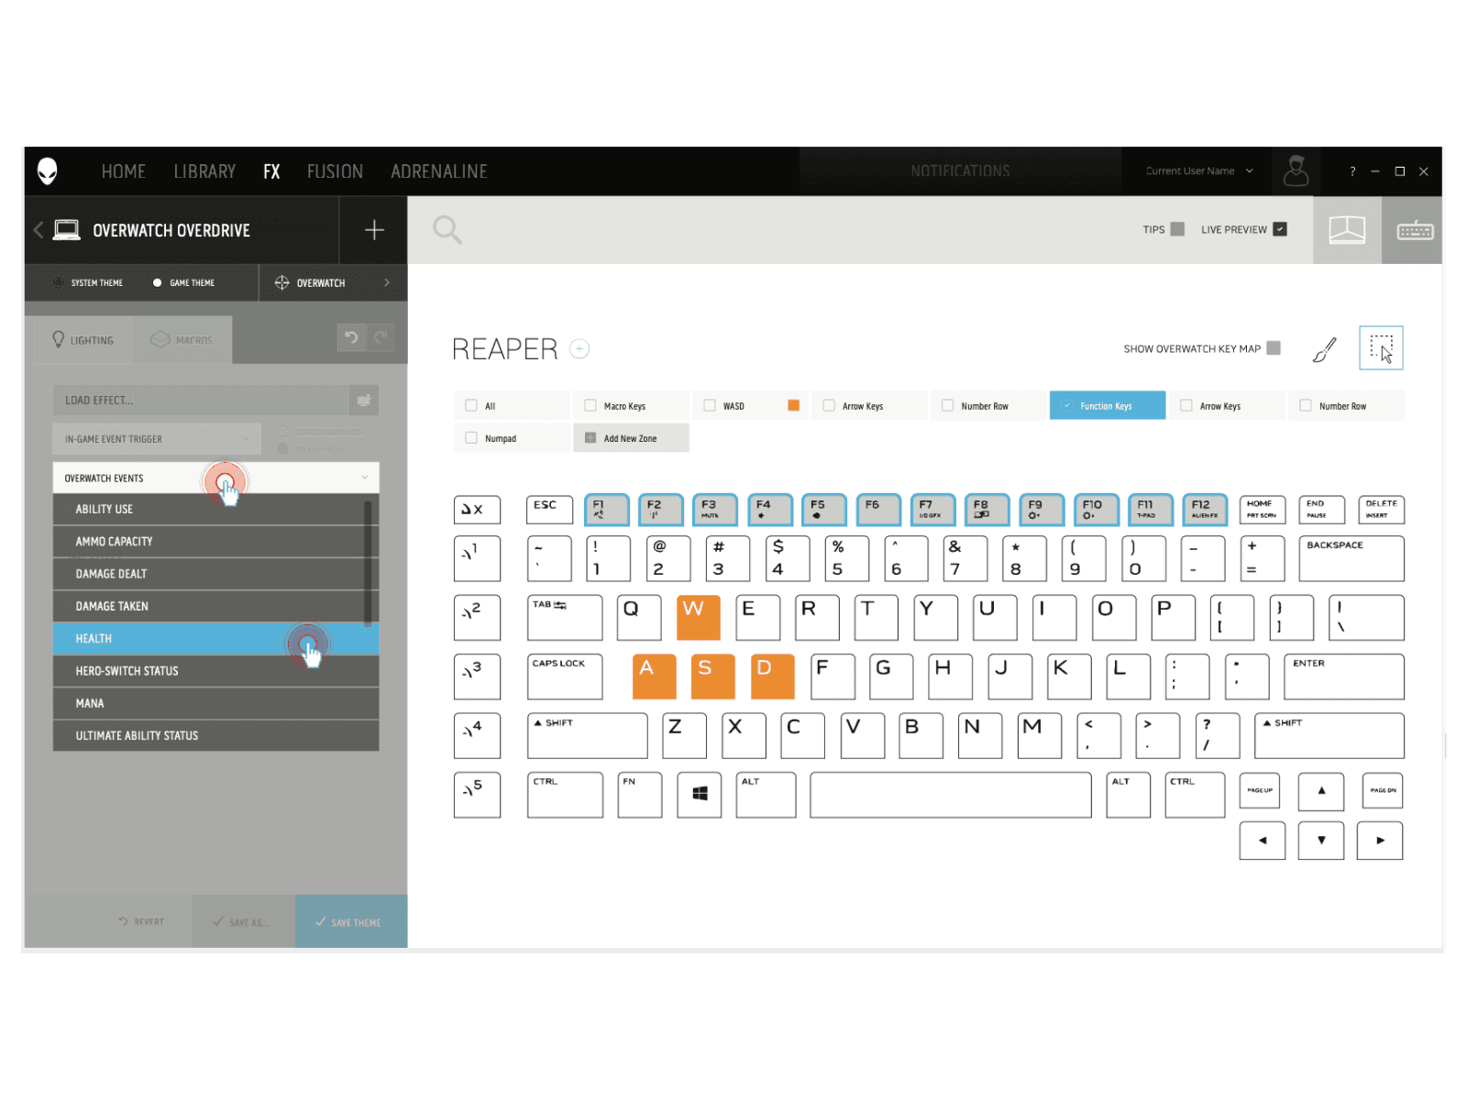Screen dimensions: 1467x1100
Task: Switch to the Macros tab
Action: click(x=182, y=339)
